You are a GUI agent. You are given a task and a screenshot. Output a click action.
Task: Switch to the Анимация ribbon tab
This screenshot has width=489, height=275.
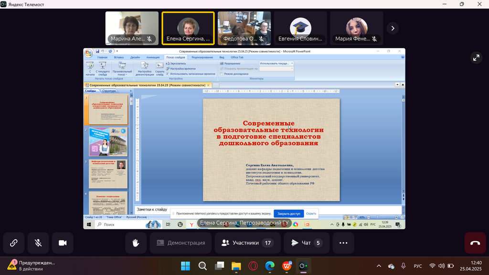point(153,57)
